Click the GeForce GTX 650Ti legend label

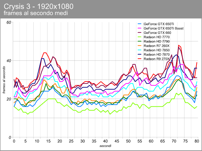click(x=159, y=24)
